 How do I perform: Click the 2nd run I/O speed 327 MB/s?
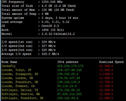tap(49, 46)
